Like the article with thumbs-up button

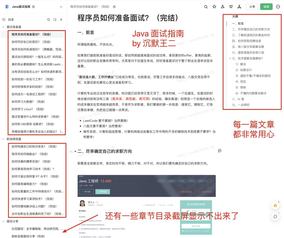click(275, 205)
